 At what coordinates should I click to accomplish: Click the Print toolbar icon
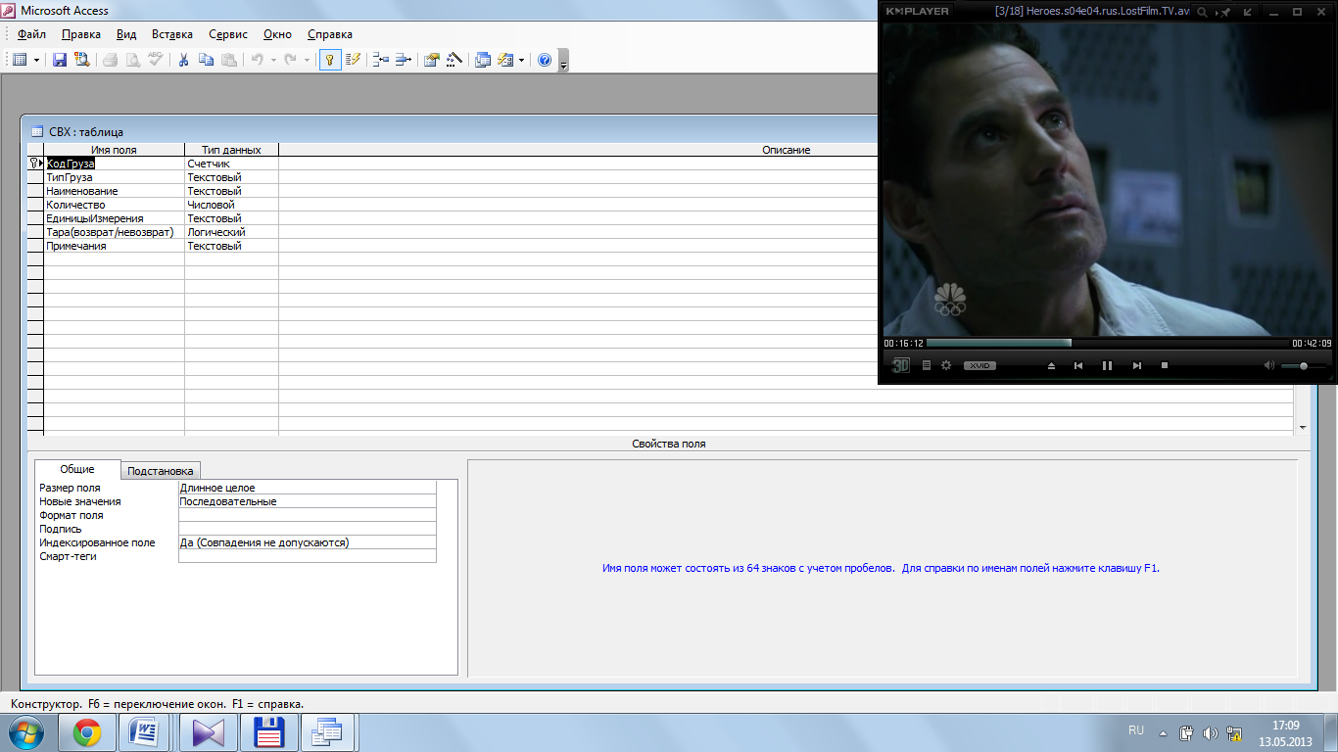[x=111, y=60]
